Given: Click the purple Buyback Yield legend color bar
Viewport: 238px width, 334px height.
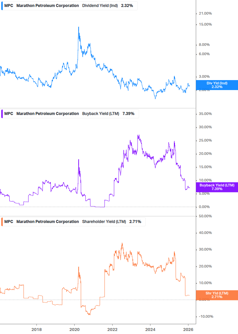Looking at the screenshot, I should 2,114.
